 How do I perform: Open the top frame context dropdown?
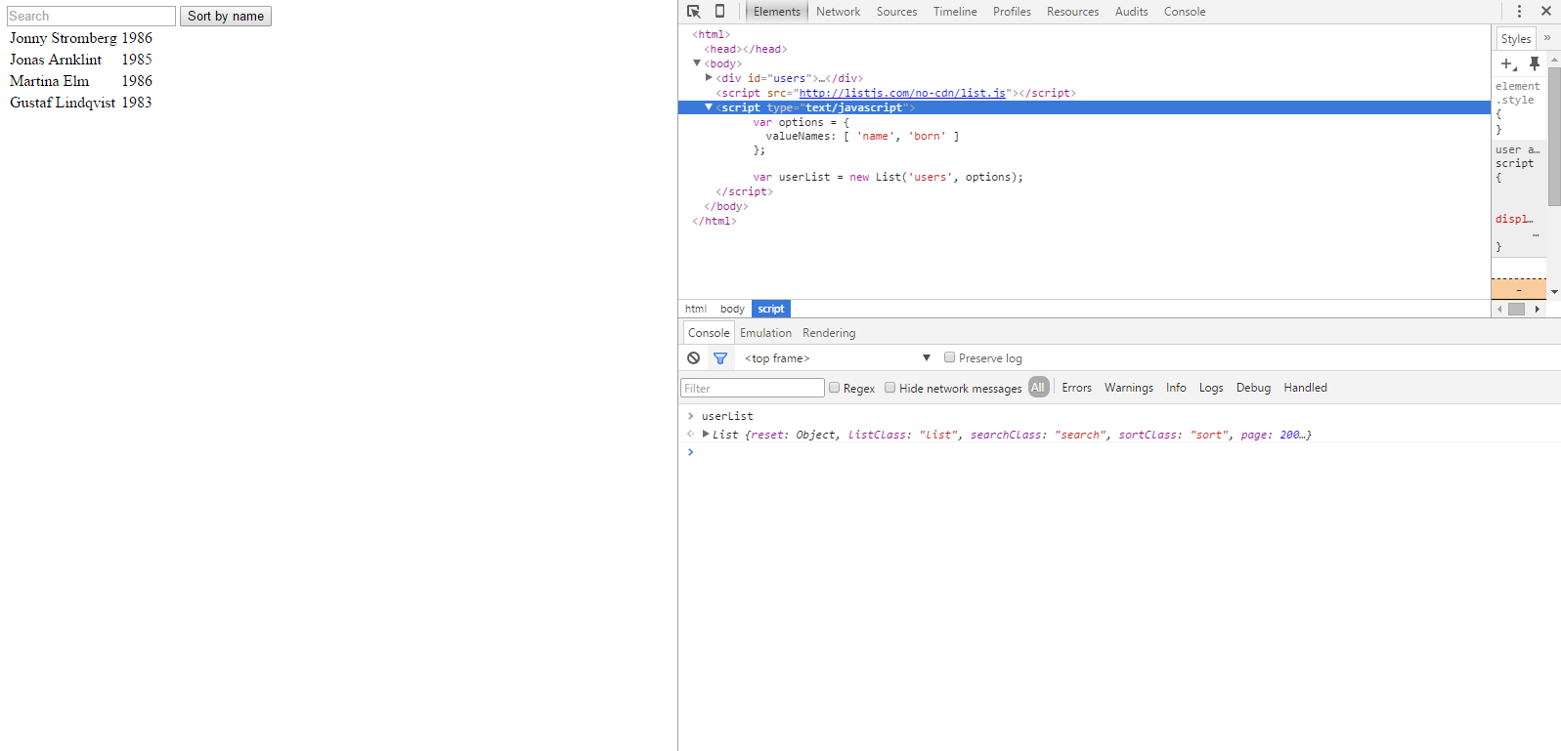pos(837,358)
